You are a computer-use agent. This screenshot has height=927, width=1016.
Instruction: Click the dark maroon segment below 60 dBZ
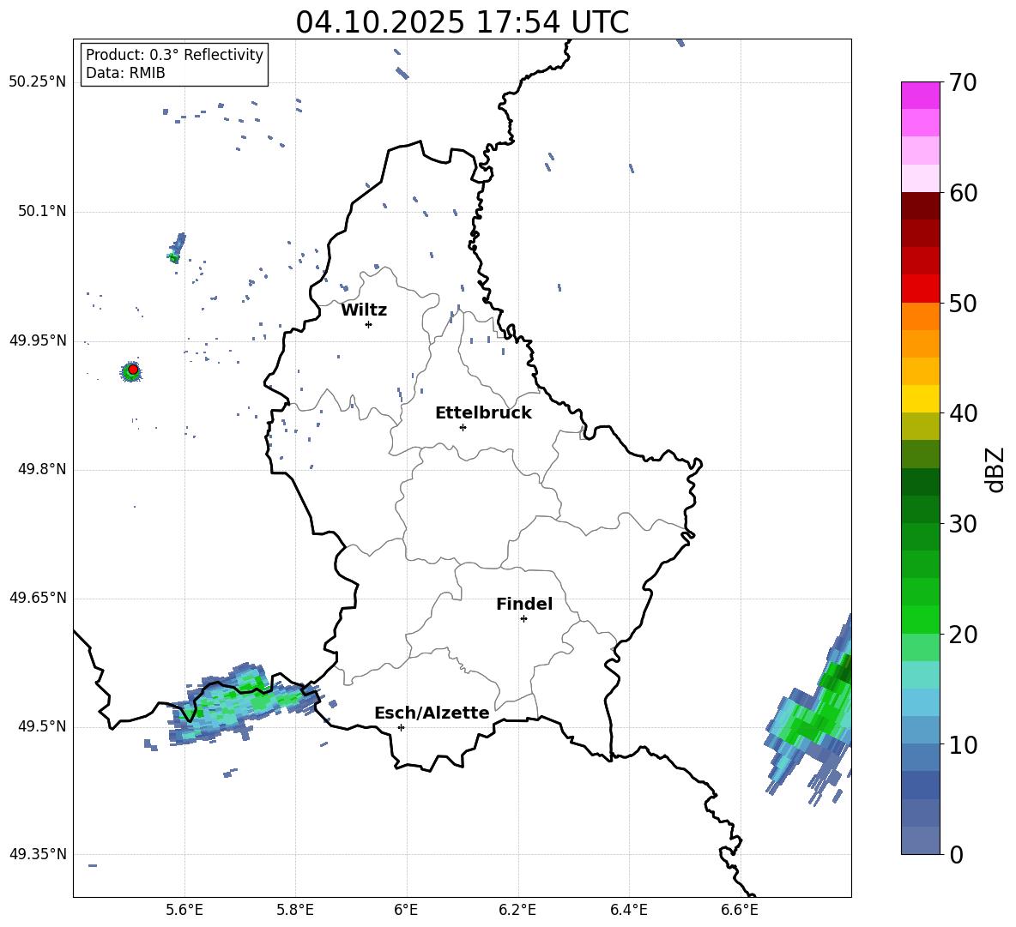920,206
